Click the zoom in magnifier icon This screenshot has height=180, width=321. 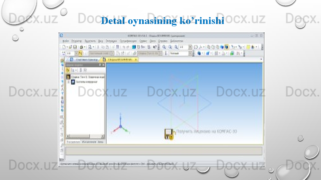coord(164,47)
